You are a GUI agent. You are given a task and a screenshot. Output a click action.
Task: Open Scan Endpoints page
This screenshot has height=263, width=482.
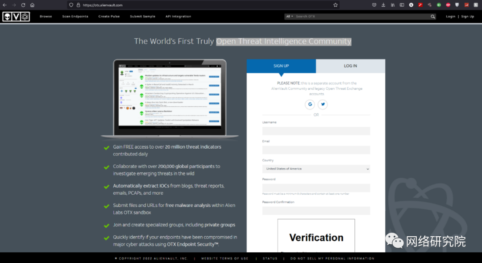pyautogui.click(x=75, y=17)
